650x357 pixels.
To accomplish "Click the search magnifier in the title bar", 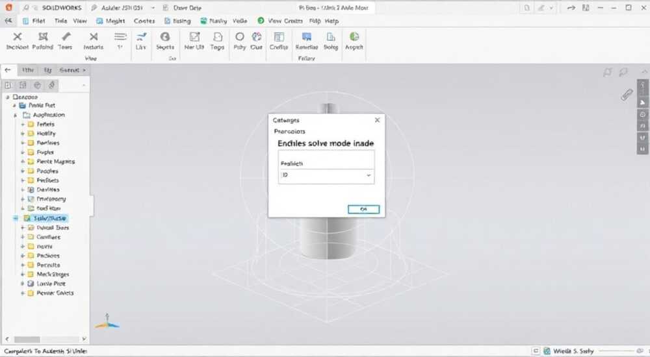I will (x=26, y=8).
